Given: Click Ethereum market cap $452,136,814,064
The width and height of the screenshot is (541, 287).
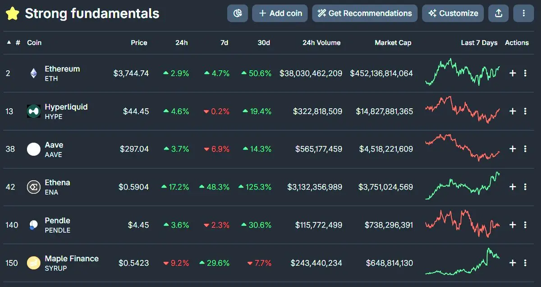Looking at the screenshot, I should 381,73.
